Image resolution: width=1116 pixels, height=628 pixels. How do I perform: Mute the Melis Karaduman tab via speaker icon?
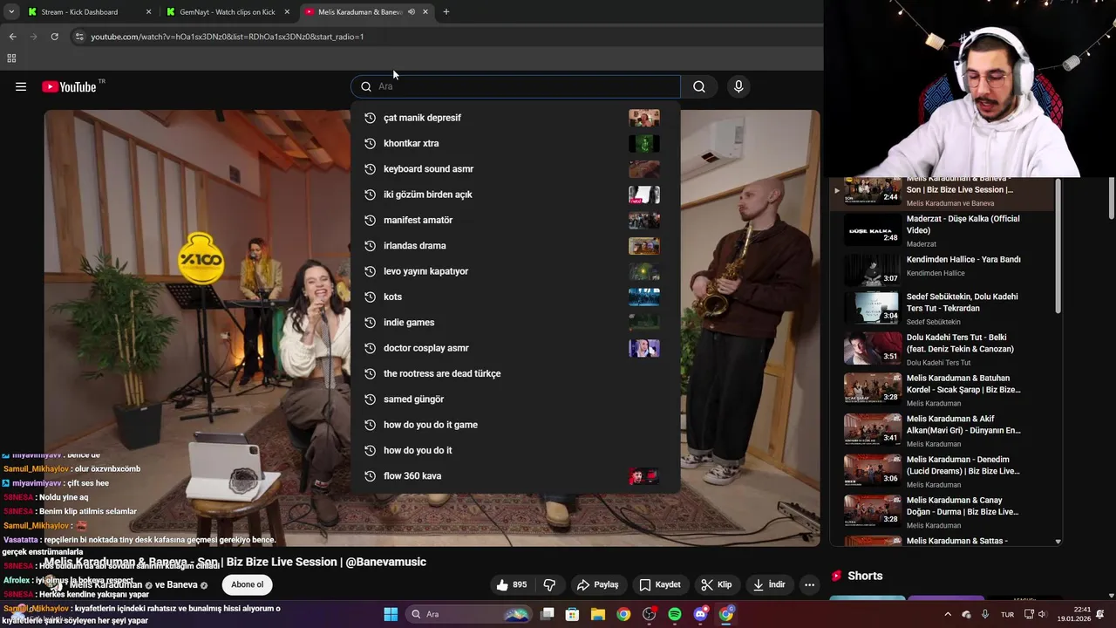pos(412,12)
